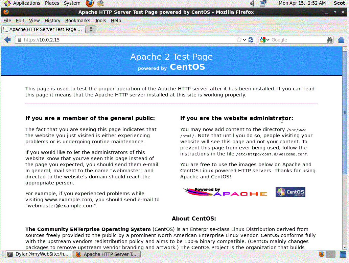
Task: Bookmark this page with the star icon
Action: [239, 40]
